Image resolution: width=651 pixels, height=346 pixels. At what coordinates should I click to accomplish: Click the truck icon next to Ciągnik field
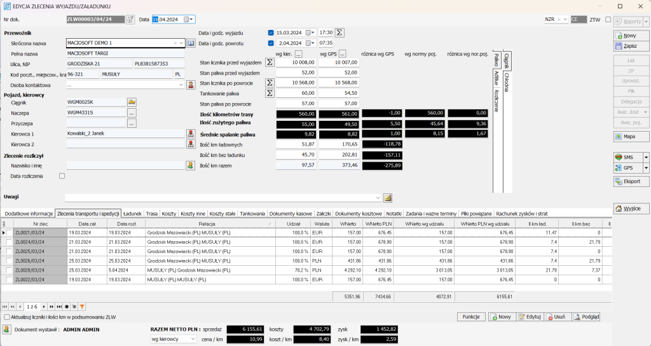point(132,102)
